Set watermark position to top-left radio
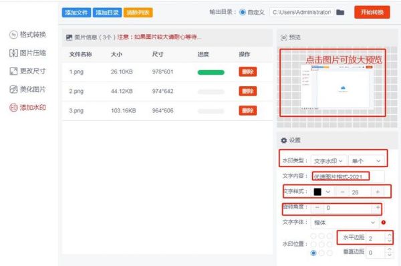 tap(313, 236)
